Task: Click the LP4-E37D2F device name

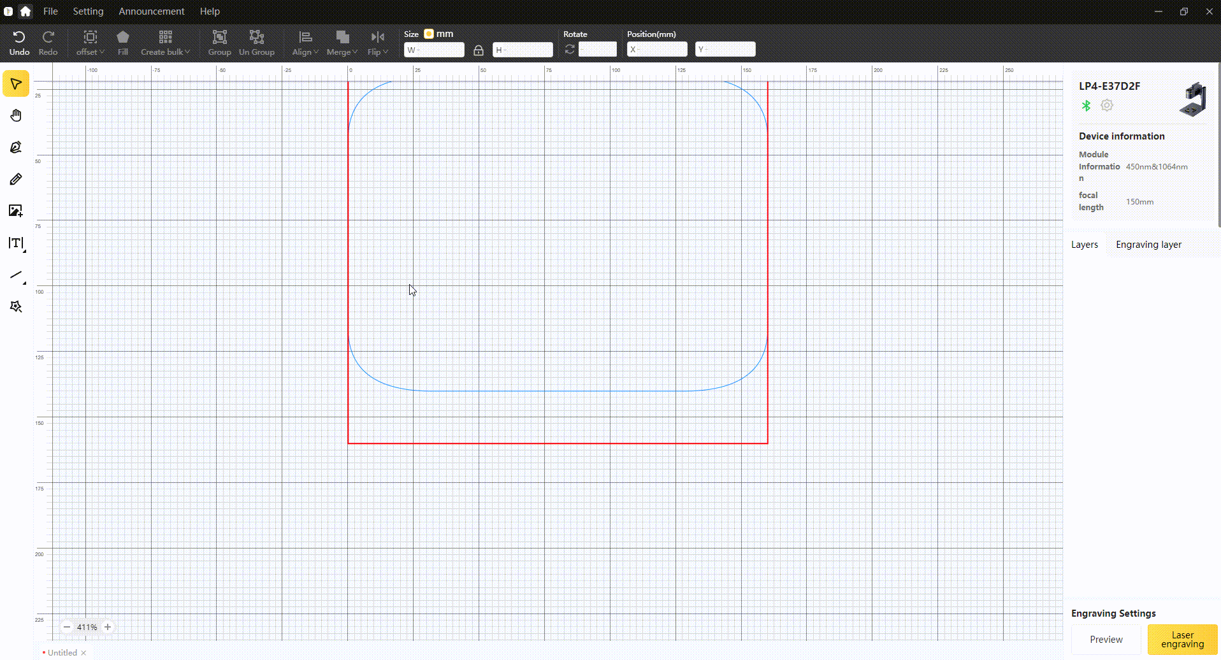Action: click(1109, 86)
